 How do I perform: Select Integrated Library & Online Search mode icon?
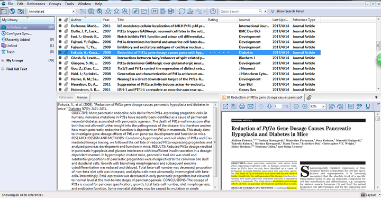pos(21,11)
